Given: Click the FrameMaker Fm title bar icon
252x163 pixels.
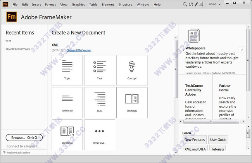Looking at the screenshot, I should point(5,4).
